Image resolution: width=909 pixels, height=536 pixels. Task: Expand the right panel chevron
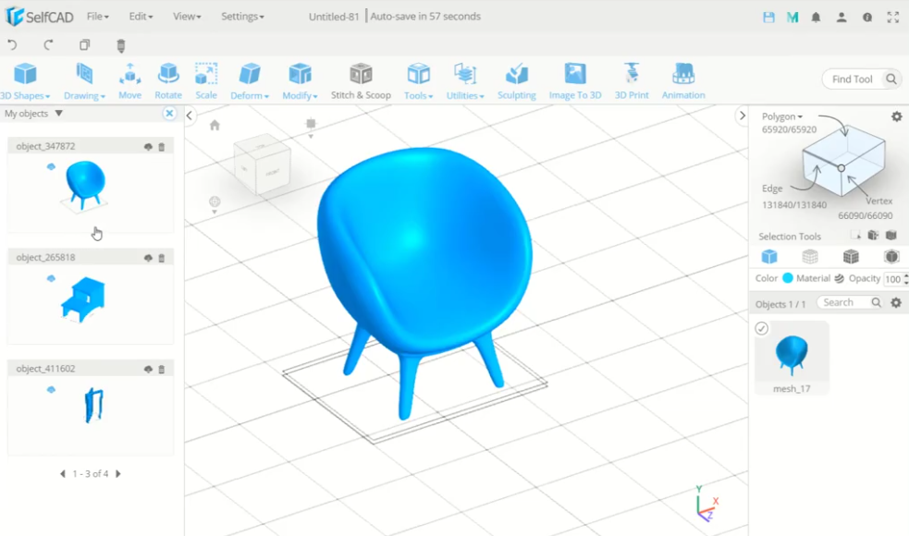click(742, 116)
